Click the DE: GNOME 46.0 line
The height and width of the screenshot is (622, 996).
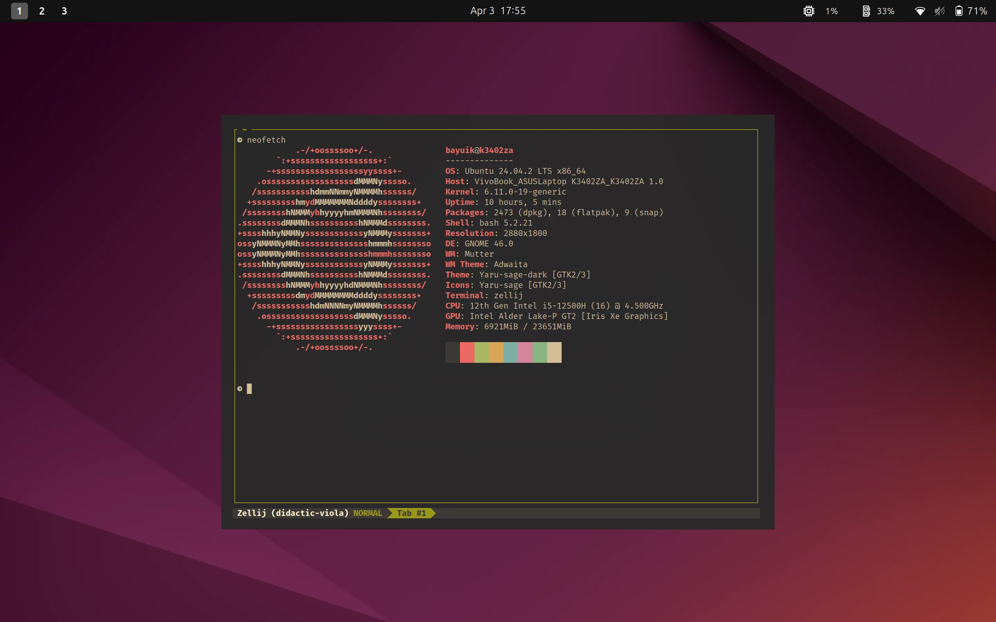tap(479, 244)
